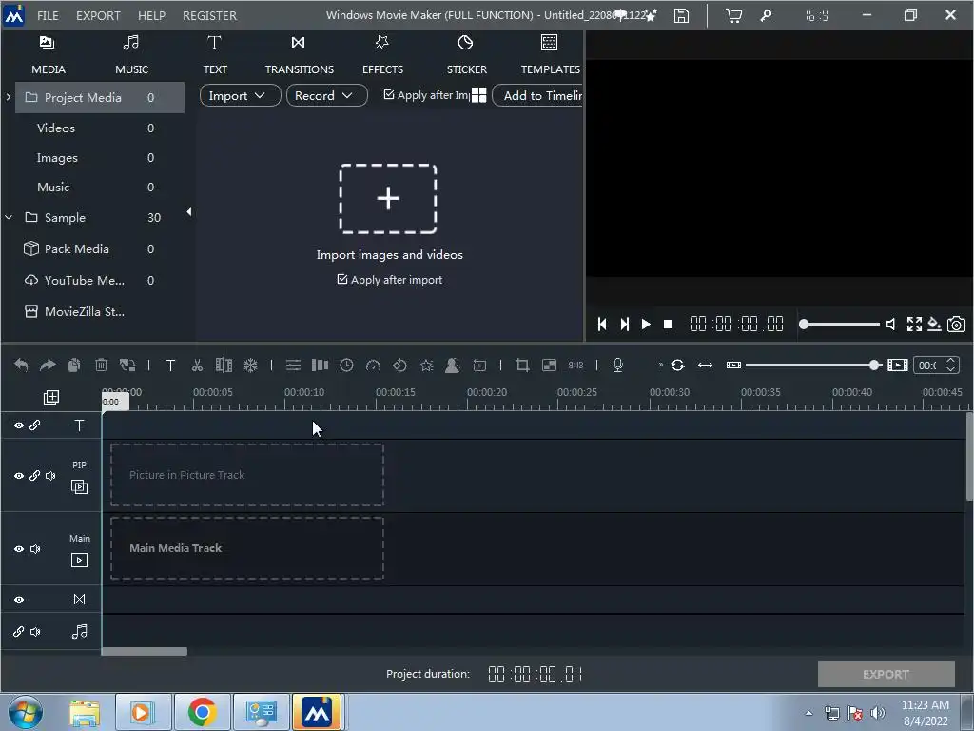Stop the preview playback
This screenshot has width=974, height=731.
coord(669,324)
